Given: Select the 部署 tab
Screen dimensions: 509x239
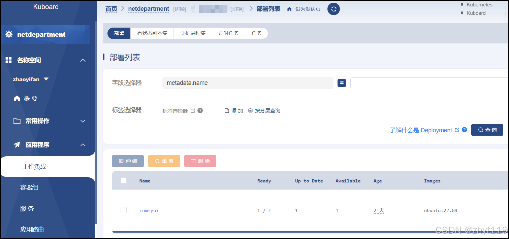Looking at the screenshot, I should 119,33.
